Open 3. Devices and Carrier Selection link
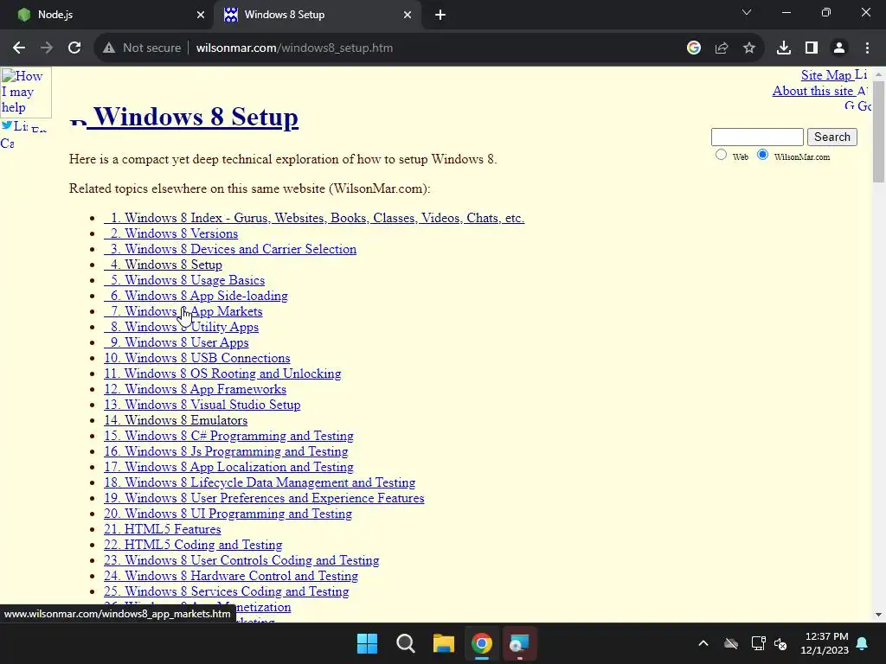This screenshot has height=664, width=886. (230, 249)
